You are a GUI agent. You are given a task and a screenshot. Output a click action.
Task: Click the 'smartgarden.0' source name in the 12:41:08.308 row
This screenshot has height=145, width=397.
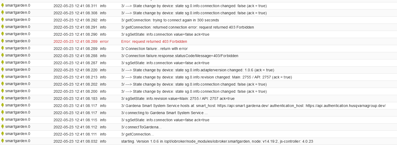click(x=18, y=13)
